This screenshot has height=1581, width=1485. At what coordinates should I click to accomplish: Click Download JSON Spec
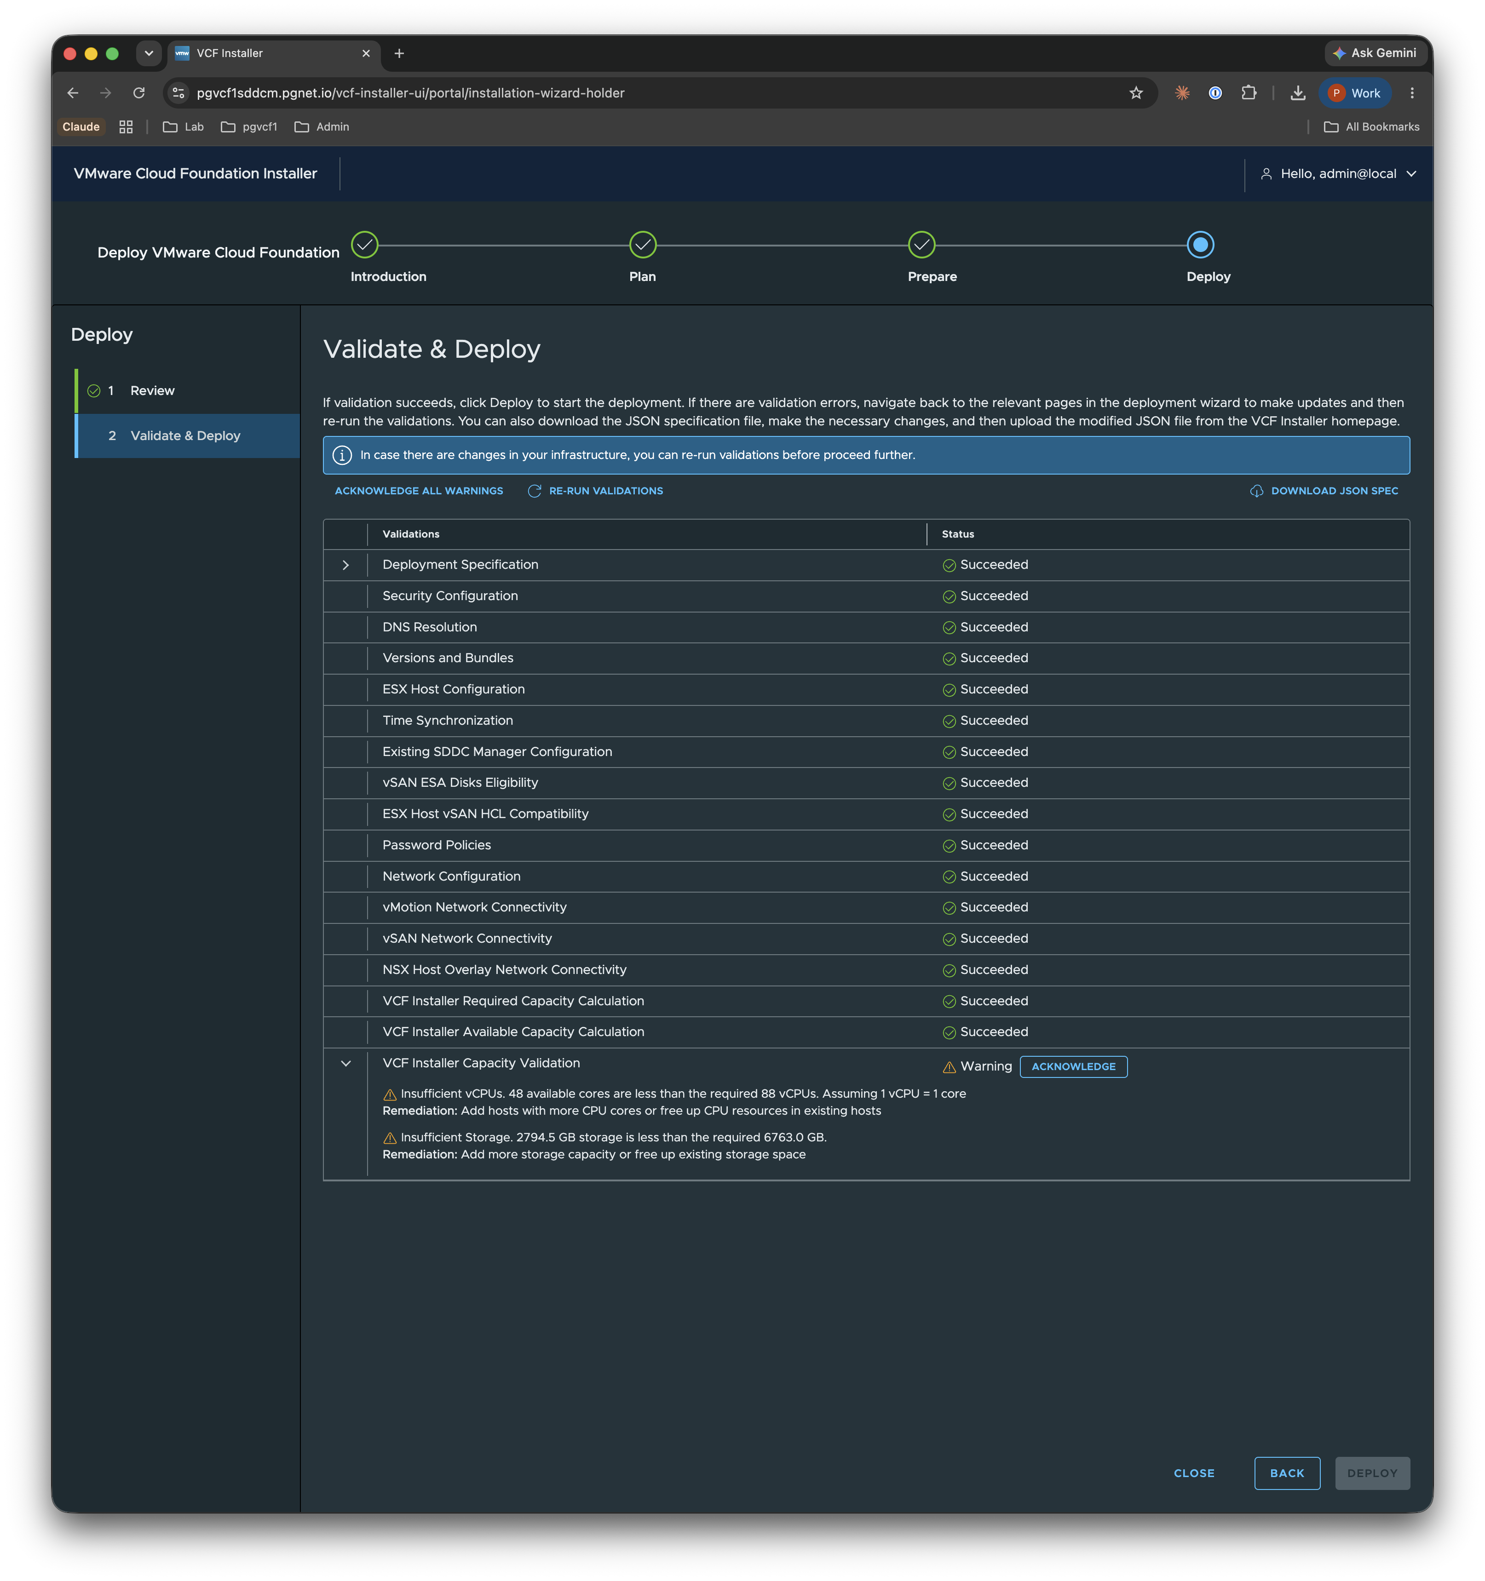coord(1324,491)
